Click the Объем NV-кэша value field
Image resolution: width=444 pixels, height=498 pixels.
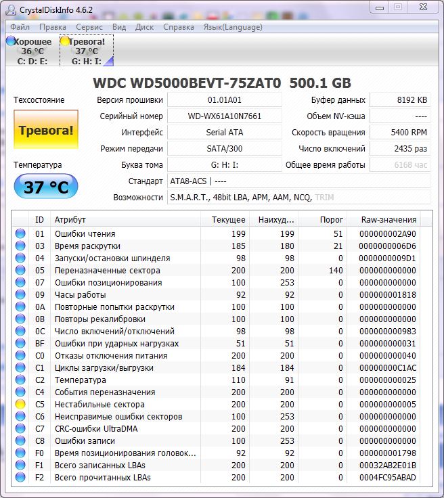pyautogui.click(x=400, y=116)
